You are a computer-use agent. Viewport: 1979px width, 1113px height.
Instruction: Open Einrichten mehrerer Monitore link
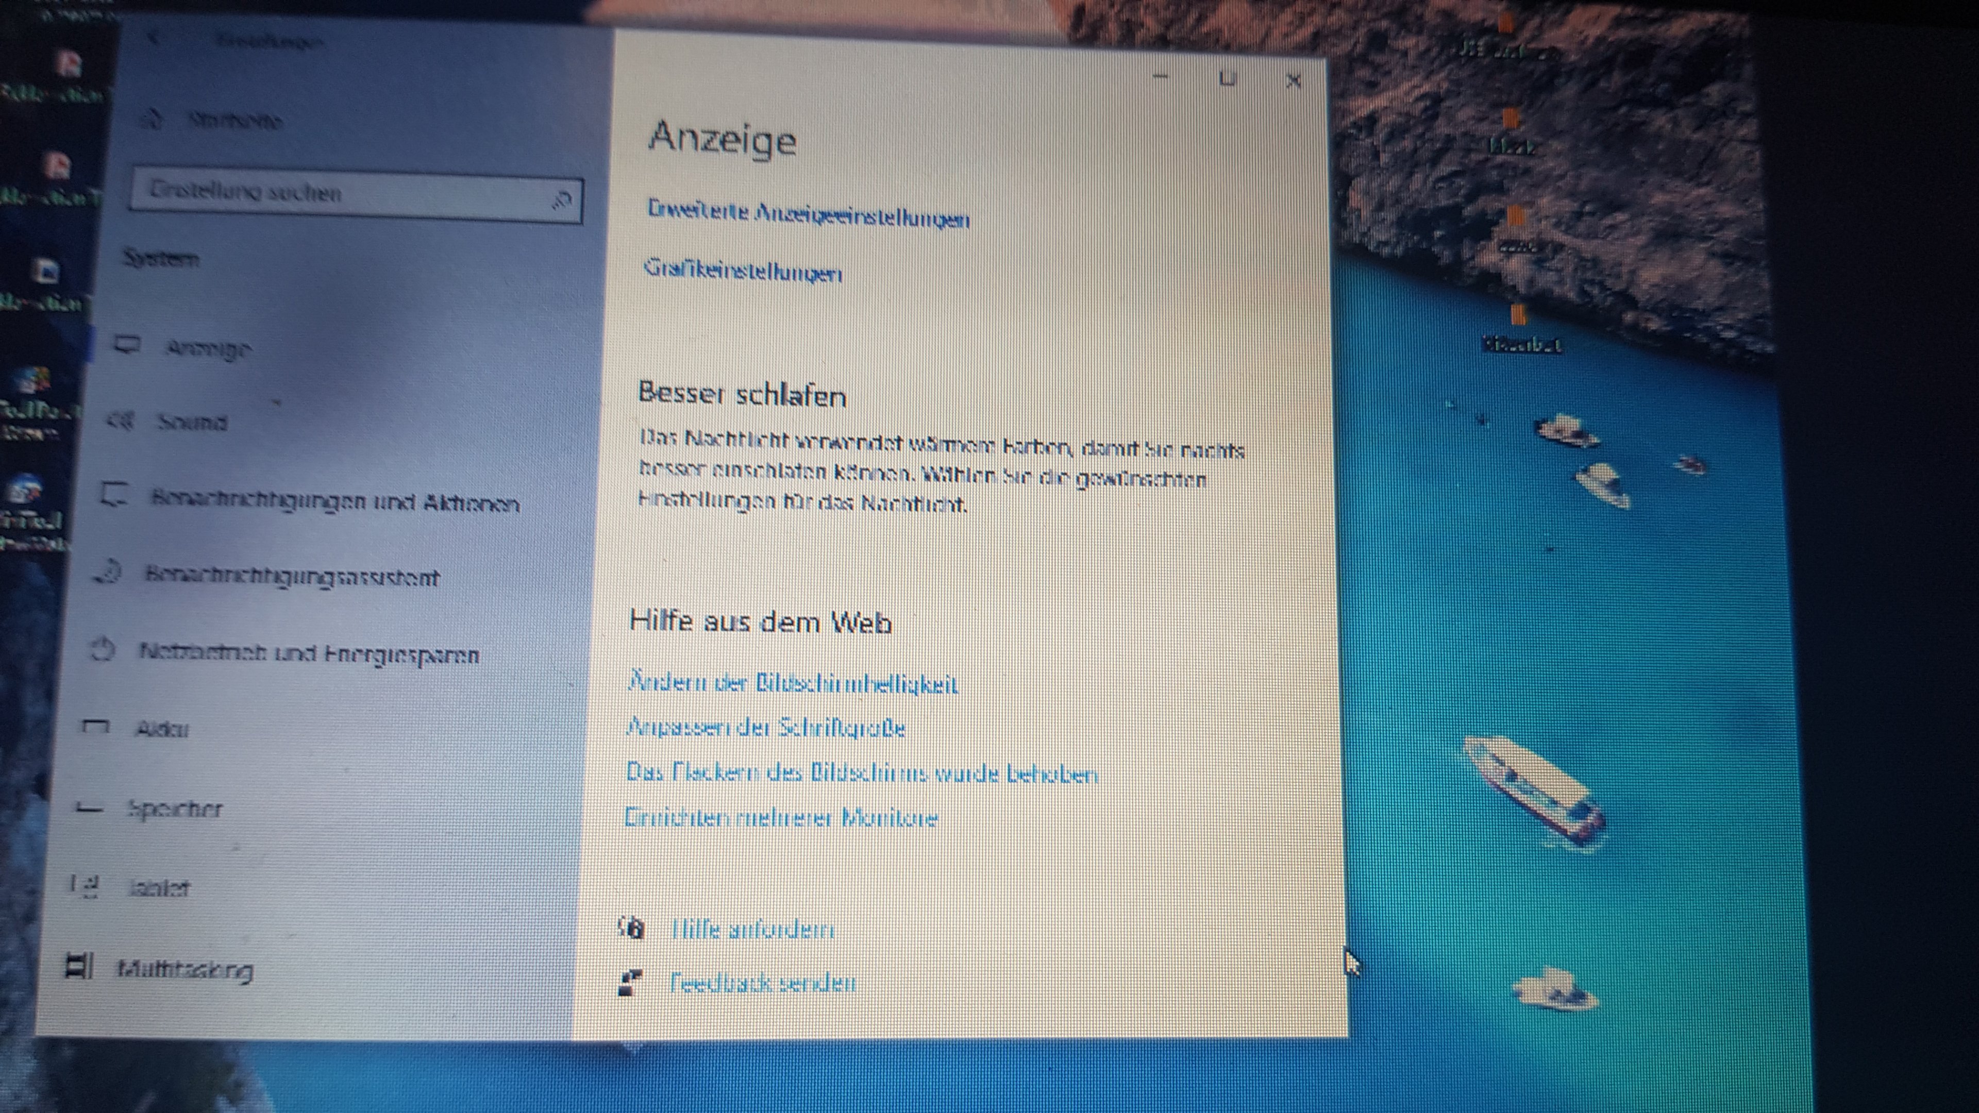781,817
